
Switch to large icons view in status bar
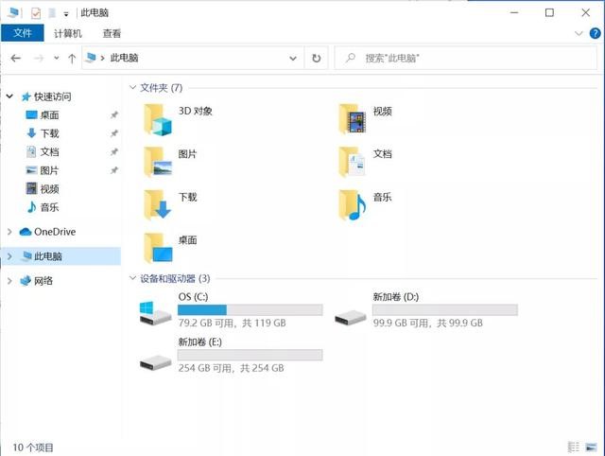click(591, 447)
